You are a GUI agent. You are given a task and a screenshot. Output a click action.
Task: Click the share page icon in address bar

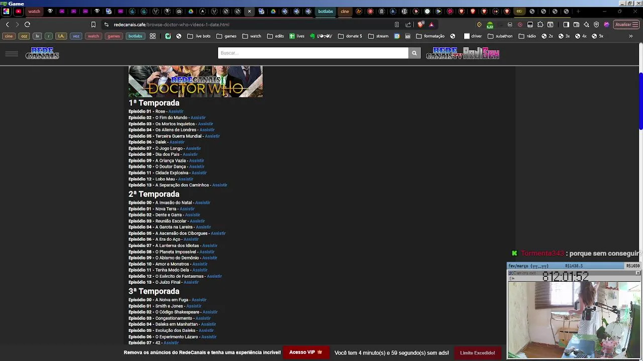pos(408,25)
